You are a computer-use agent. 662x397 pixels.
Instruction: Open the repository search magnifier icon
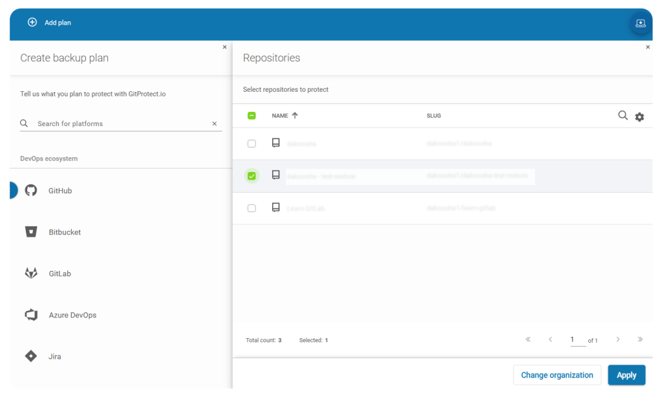[x=623, y=115]
